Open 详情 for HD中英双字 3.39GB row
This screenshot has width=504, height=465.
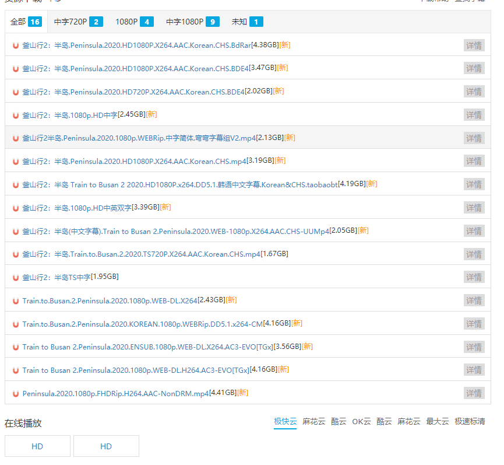coord(474,208)
